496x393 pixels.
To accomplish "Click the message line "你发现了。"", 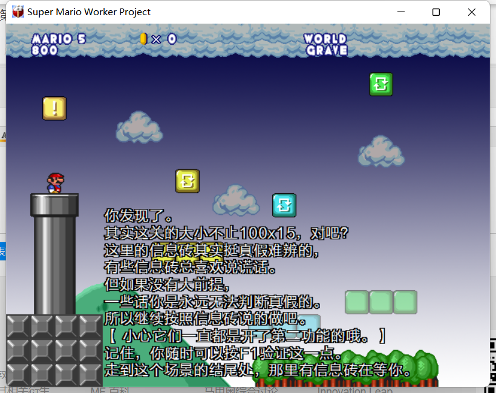I will click(x=139, y=216).
